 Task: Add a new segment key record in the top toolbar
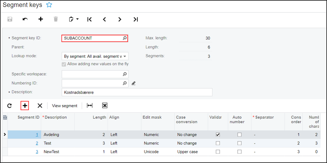click(x=41, y=19)
